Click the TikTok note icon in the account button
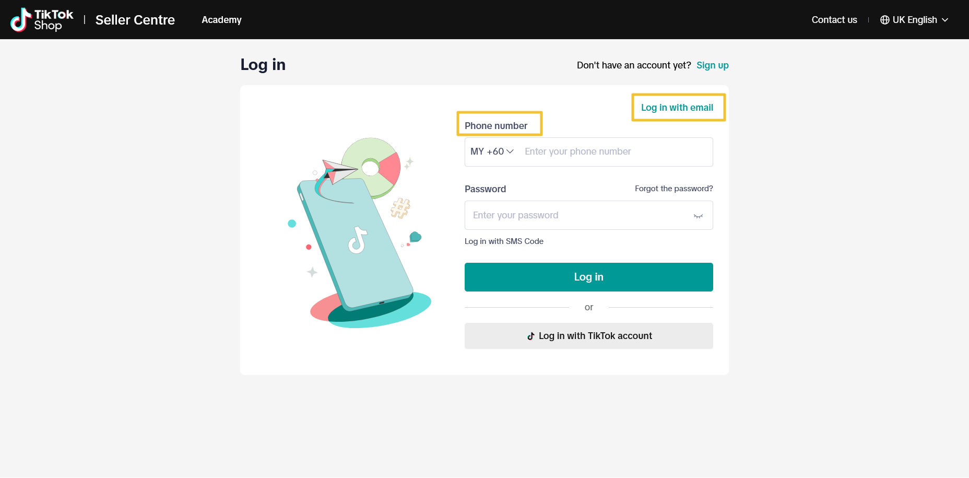This screenshot has height=478, width=969. click(x=531, y=336)
